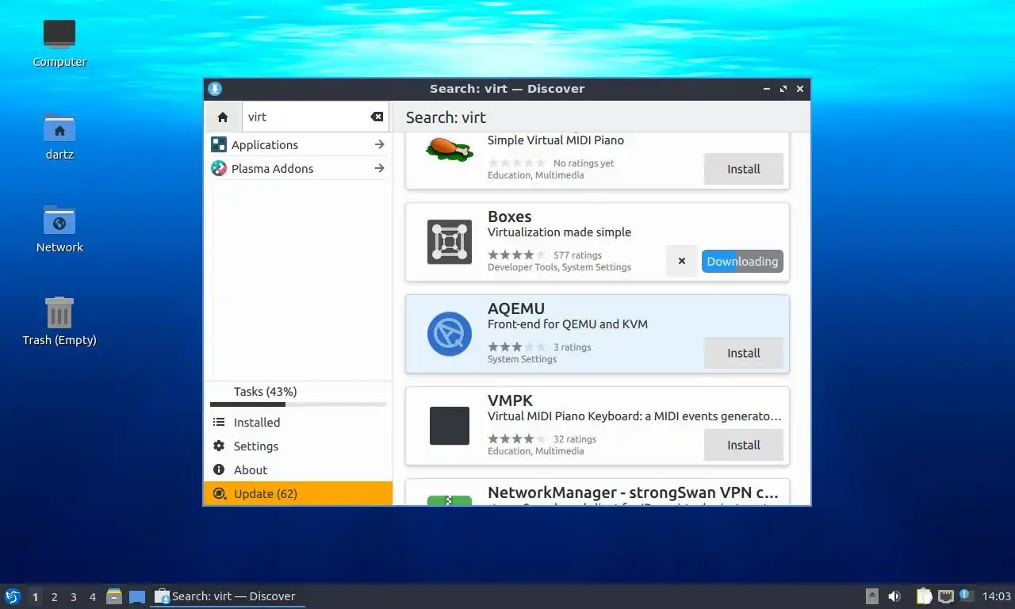
Task: Click the taskbar clock 14:03
Action: (997, 596)
